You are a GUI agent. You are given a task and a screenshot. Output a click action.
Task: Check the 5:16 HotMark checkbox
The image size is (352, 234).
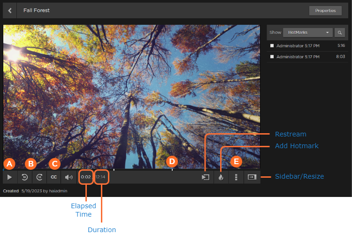[x=272, y=46]
